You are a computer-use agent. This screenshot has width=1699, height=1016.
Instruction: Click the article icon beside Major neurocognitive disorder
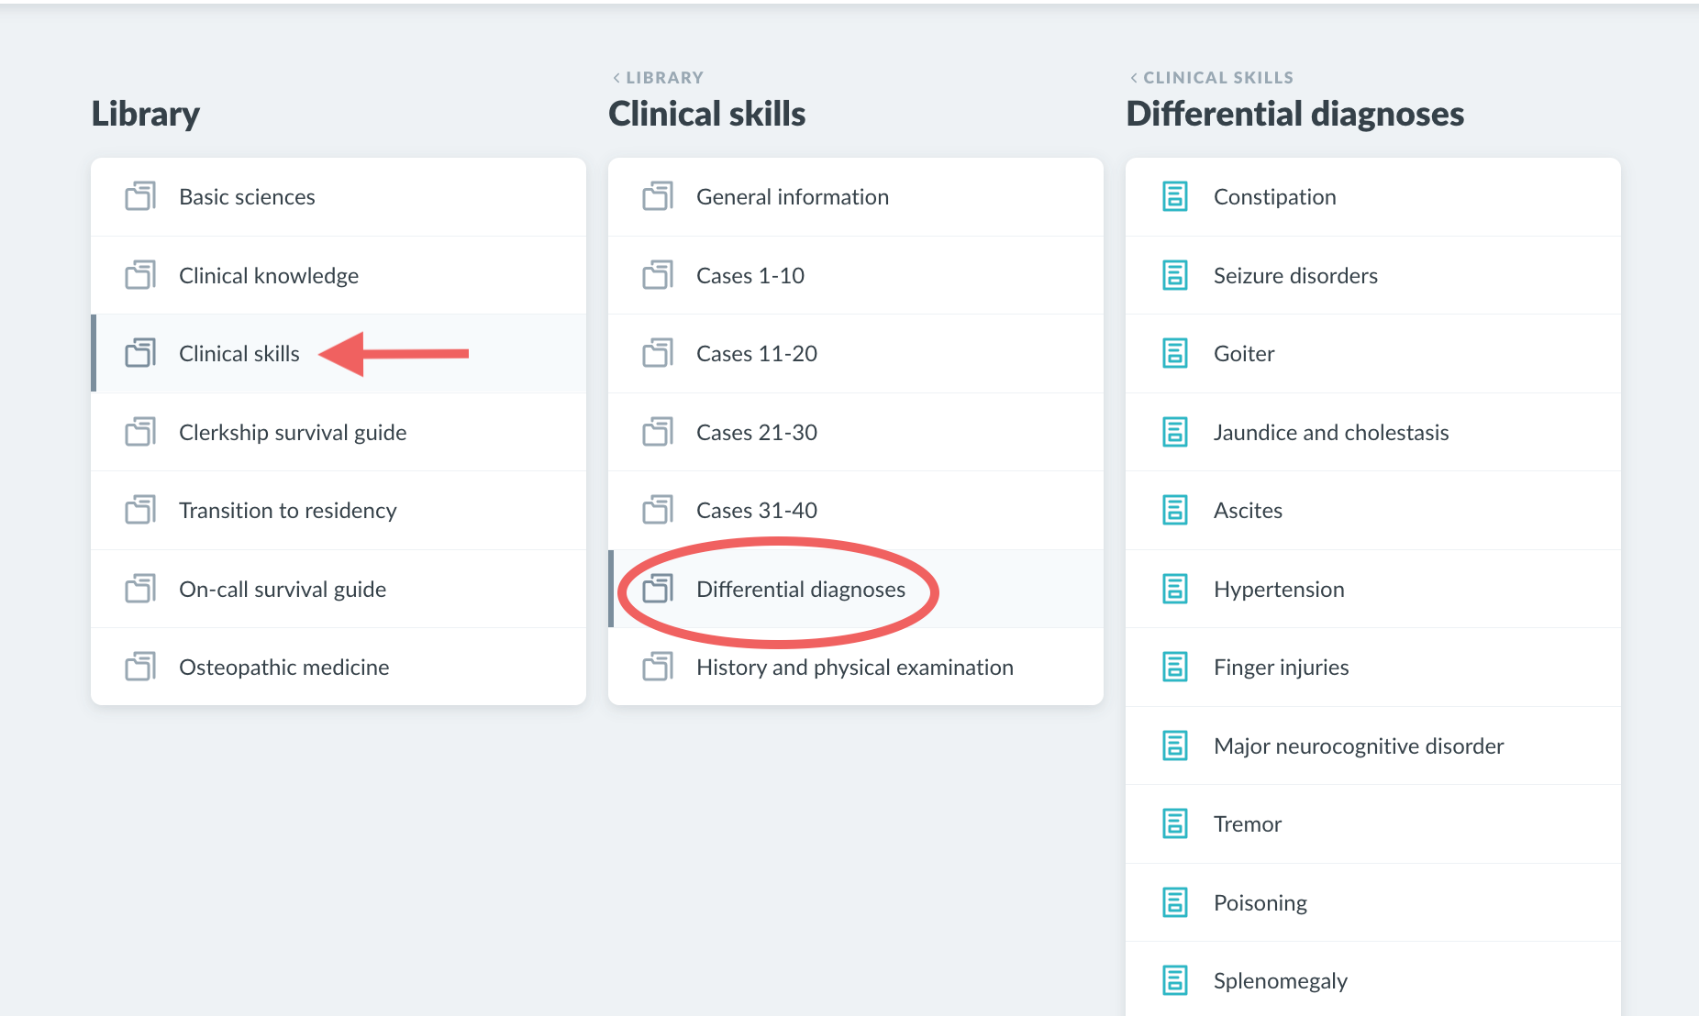[x=1175, y=745]
